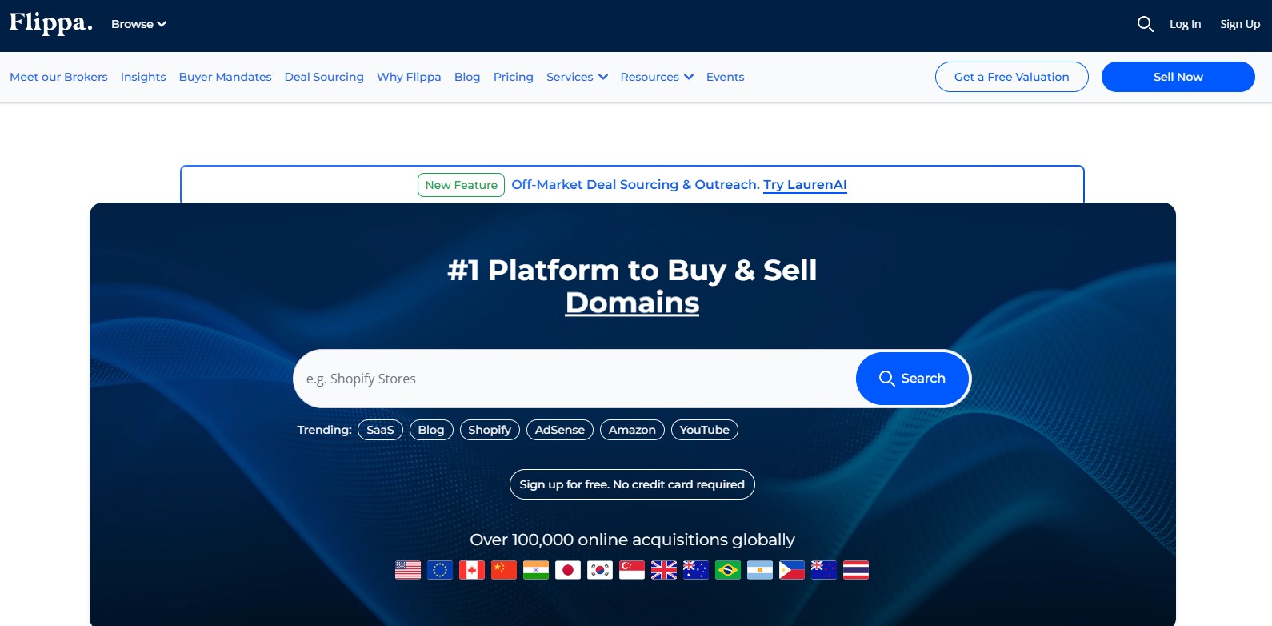The image size is (1272, 626).
Task: Open the Pricing page
Action: point(513,77)
